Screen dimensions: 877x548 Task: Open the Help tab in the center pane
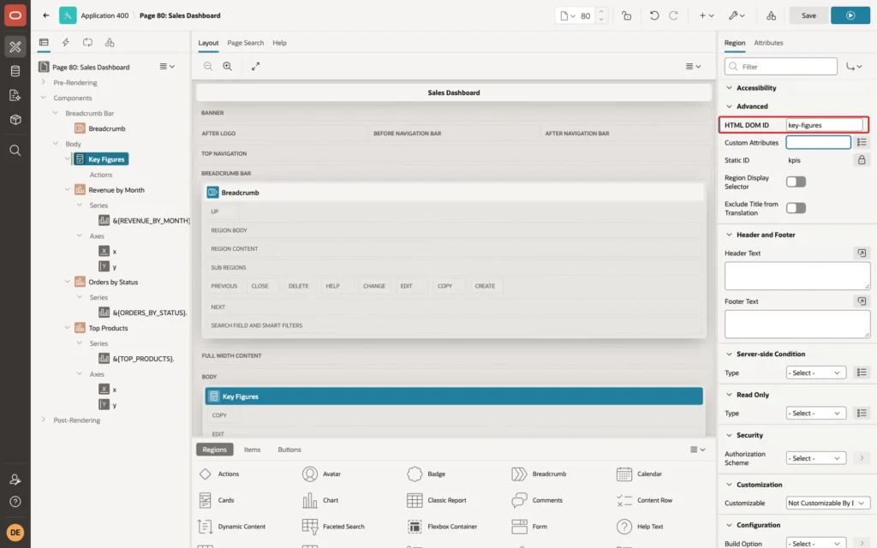tap(279, 43)
